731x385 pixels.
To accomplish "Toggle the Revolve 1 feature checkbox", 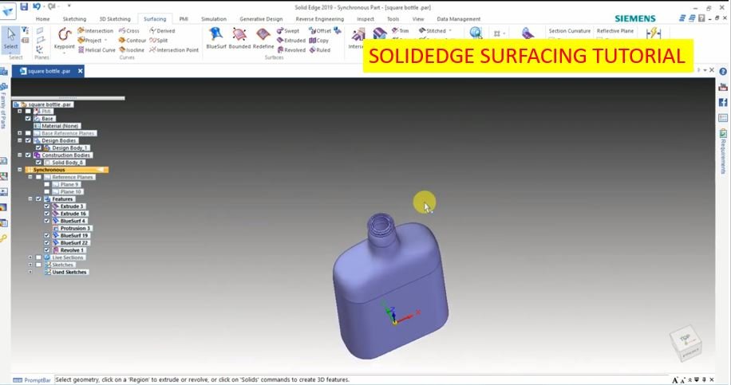I will click(x=47, y=250).
